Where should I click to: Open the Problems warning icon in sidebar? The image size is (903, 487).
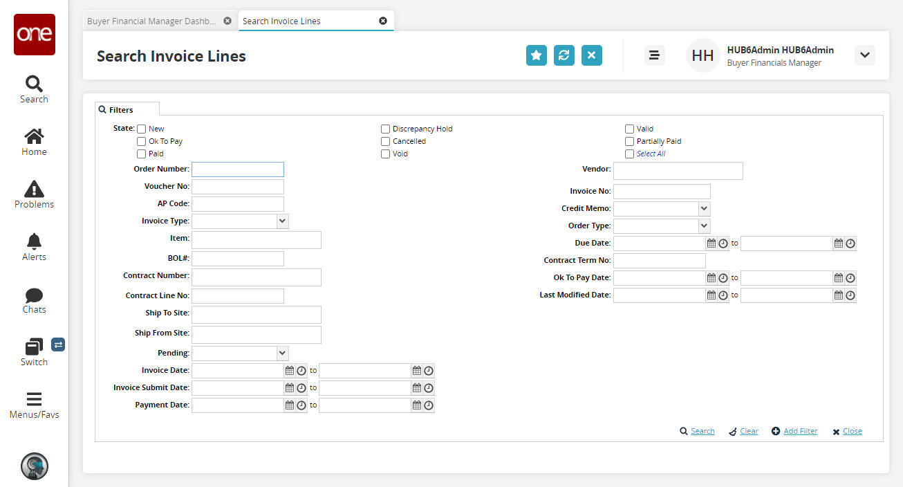tap(34, 189)
